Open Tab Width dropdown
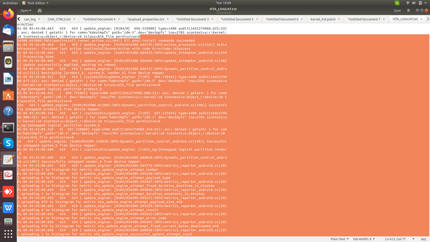This screenshot has width=430, height=242. click(364, 239)
